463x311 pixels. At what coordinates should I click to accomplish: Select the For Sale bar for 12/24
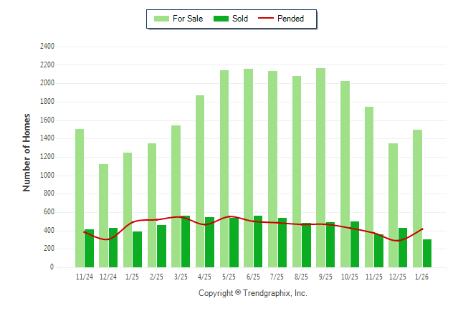[x=103, y=215]
